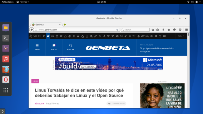Open the running figure site icon

coord(104,36)
